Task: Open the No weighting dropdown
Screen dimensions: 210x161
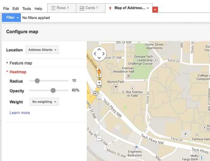Action: [44, 102]
